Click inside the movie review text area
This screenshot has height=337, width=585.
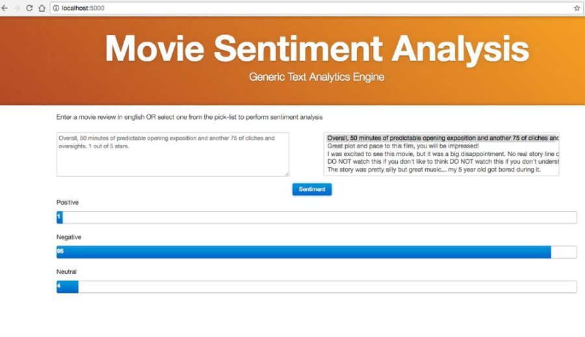[x=173, y=154]
